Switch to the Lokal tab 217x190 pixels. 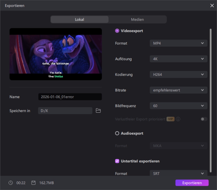[79, 19]
